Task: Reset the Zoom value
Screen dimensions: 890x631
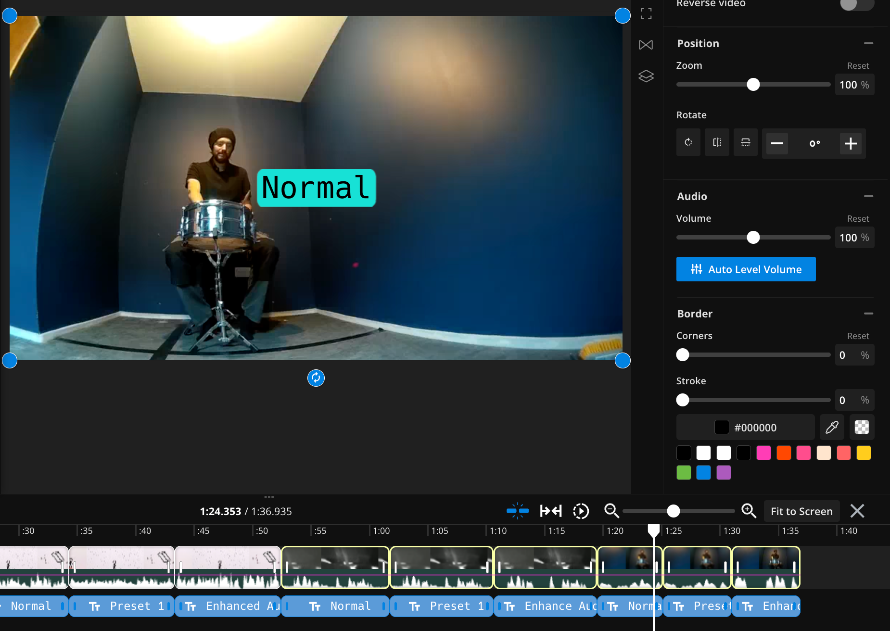Action: (858, 66)
